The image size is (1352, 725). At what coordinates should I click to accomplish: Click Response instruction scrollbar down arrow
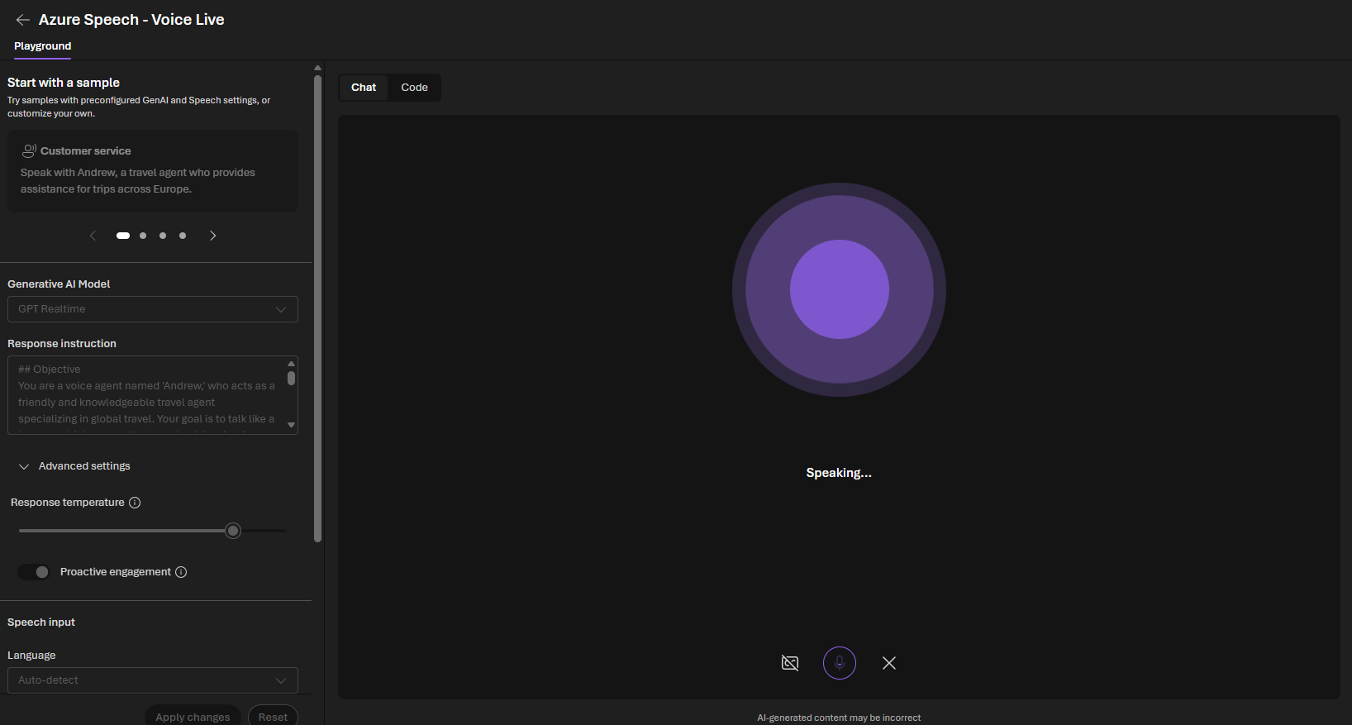coord(291,425)
